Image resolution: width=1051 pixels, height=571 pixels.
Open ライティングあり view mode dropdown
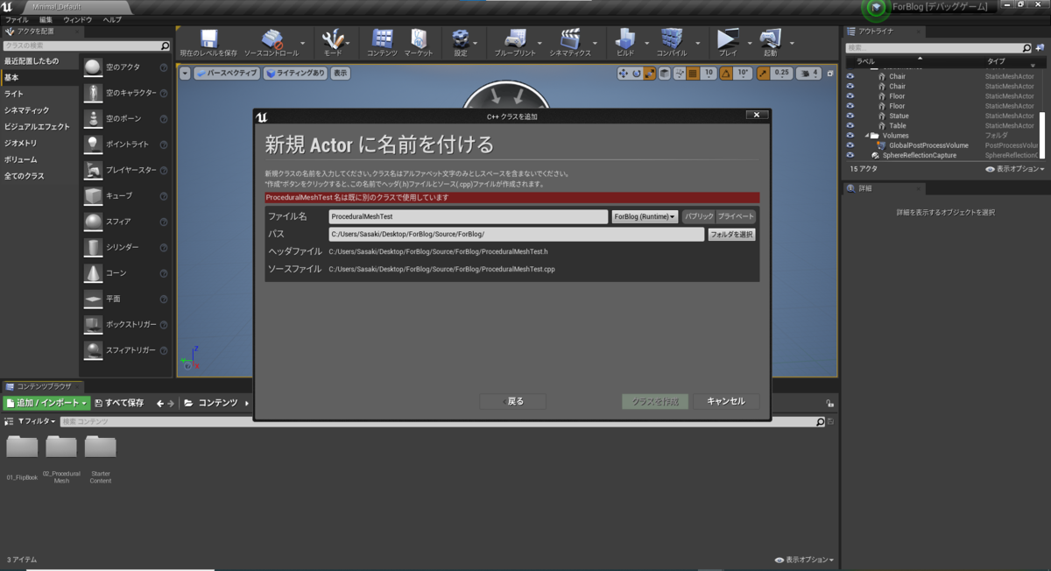point(295,74)
